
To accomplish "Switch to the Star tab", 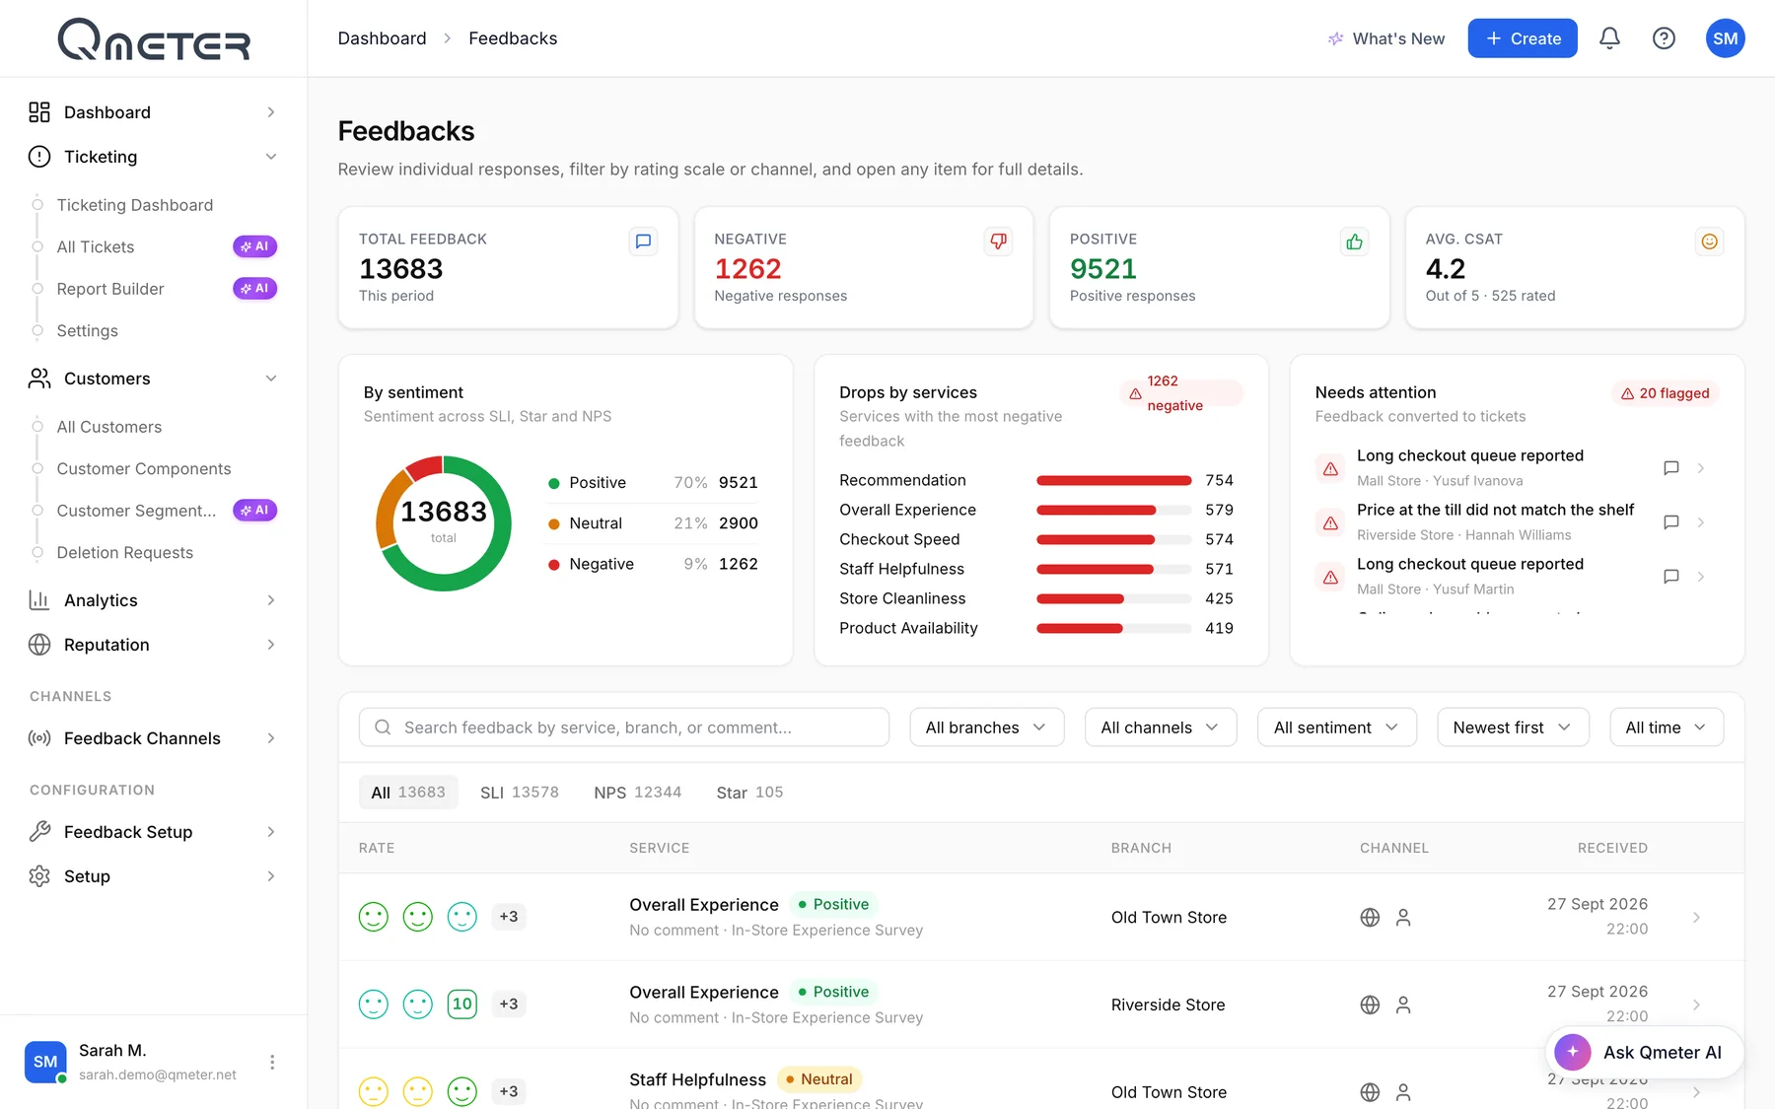I will point(749,793).
